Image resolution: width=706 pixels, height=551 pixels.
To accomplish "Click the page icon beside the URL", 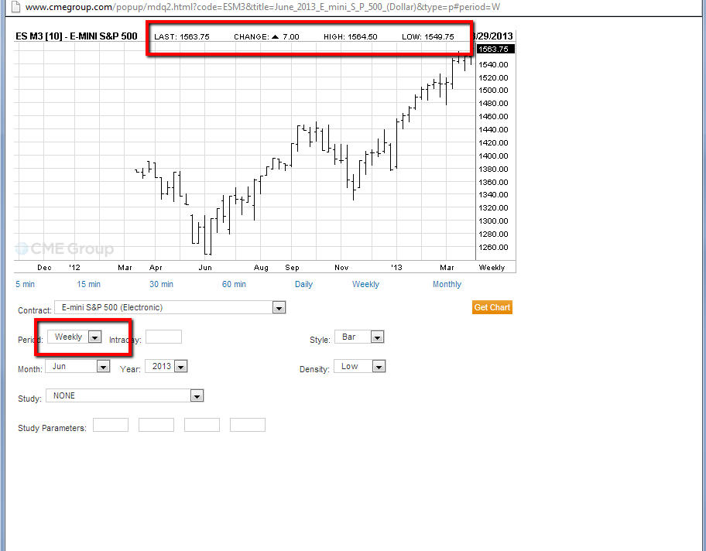I will pos(15,7).
